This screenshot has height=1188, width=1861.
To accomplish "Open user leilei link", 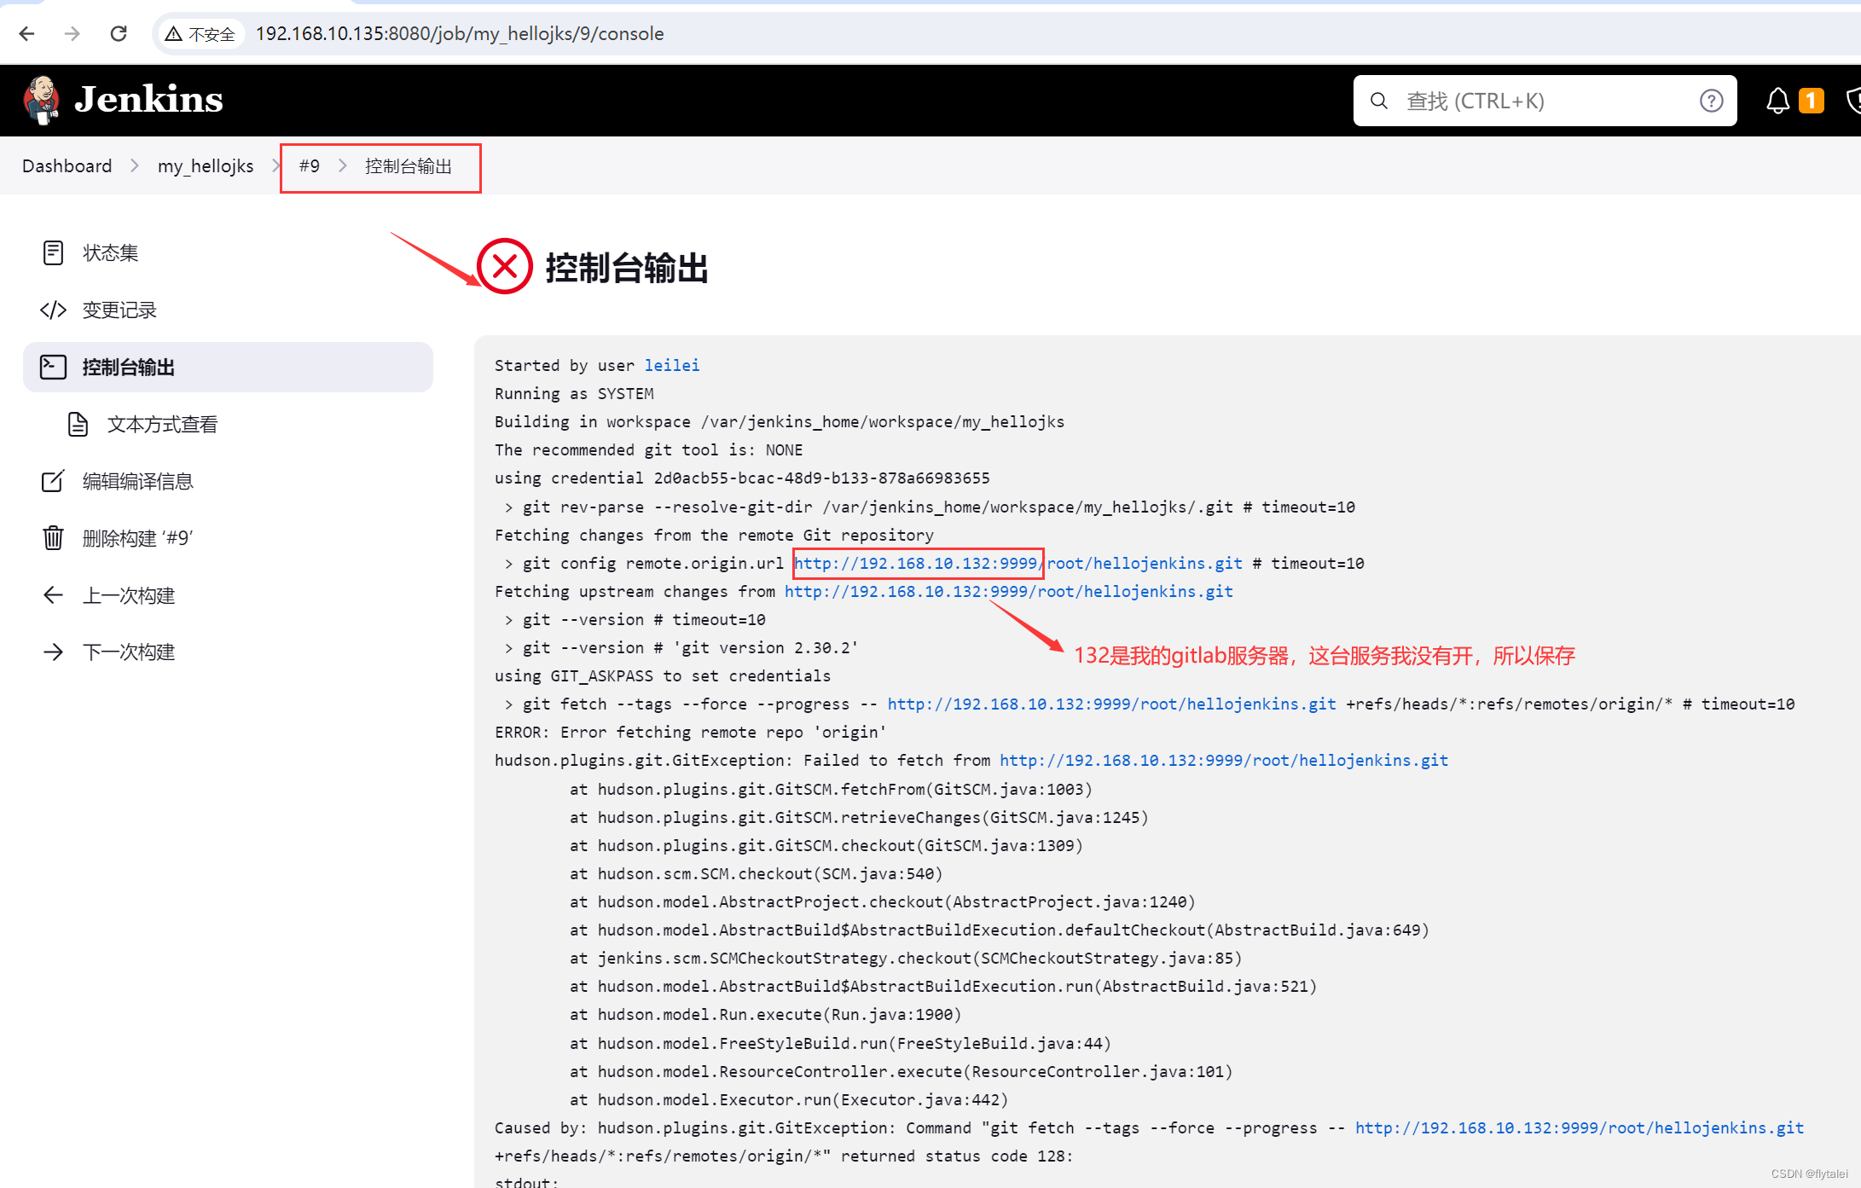I will pyautogui.click(x=672, y=365).
